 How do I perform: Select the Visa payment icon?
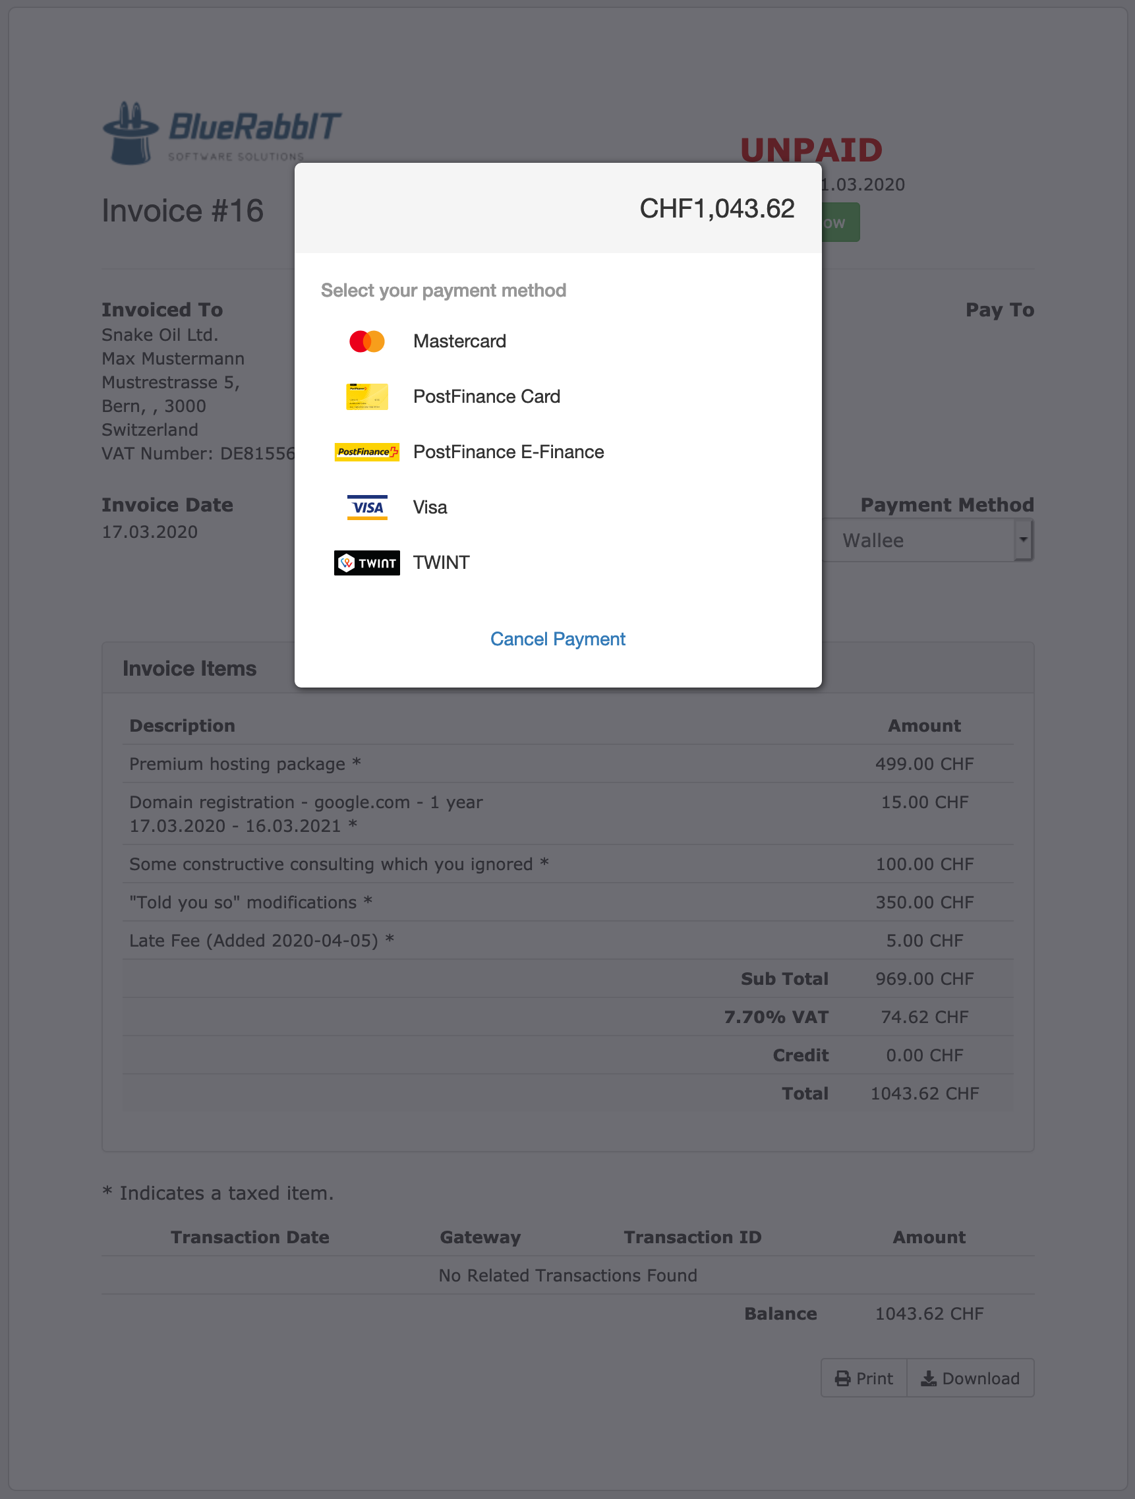pos(366,507)
